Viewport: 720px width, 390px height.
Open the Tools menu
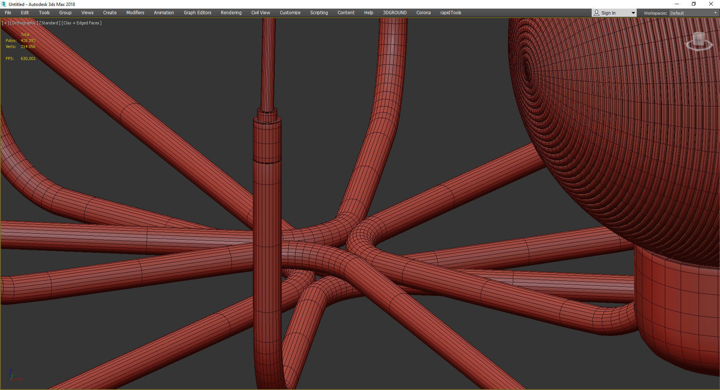[x=44, y=13]
